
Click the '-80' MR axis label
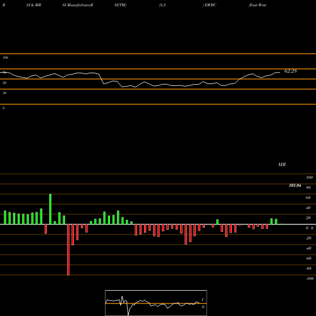[308, 269]
